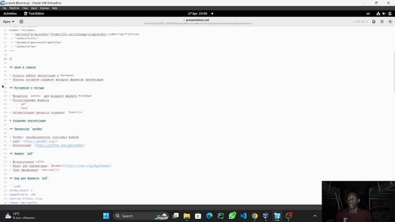Open the weather widget on the taskbar

(20, 216)
